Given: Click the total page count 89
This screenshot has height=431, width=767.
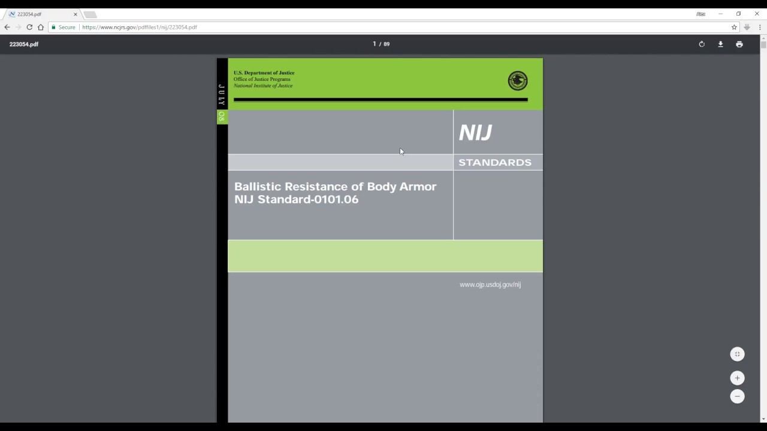Looking at the screenshot, I should coord(386,44).
